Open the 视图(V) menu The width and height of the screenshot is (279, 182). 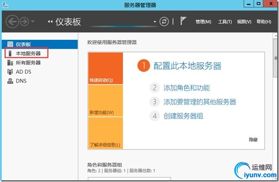click(244, 22)
